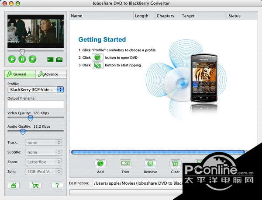Stop the video preview
The width and height of the screenshot is (262, 200).
tap(32, 59)
